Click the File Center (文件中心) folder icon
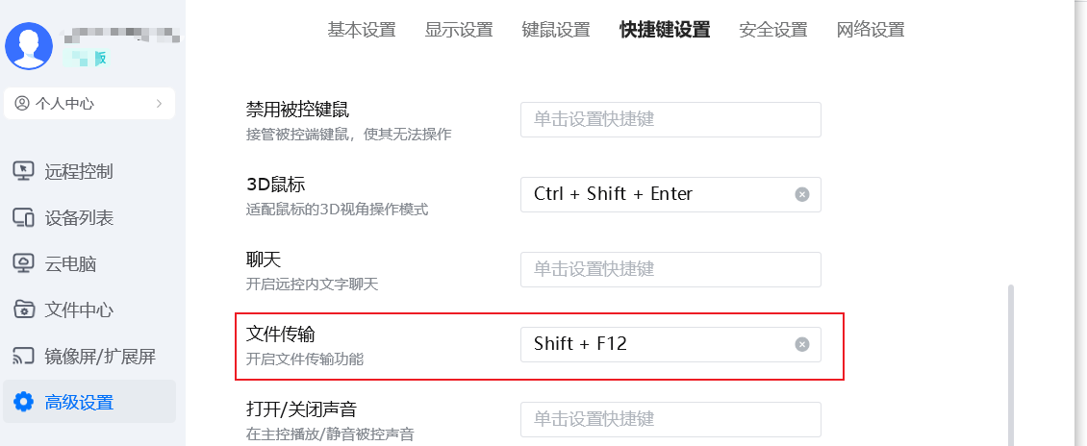This screenshot has height=446, width=1087. [x=24, y=310]
